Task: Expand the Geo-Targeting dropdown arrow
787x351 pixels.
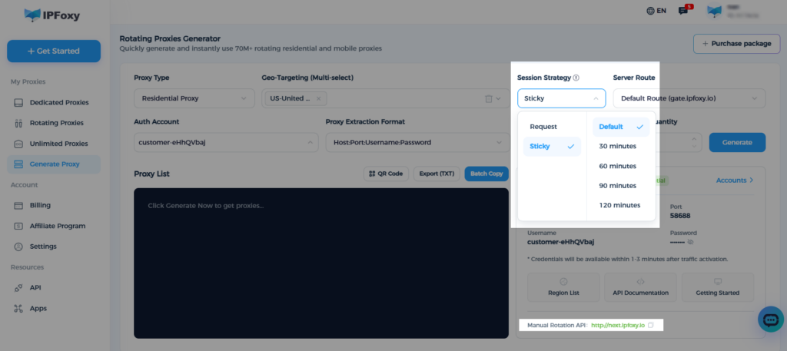Action: coord(498,99)
